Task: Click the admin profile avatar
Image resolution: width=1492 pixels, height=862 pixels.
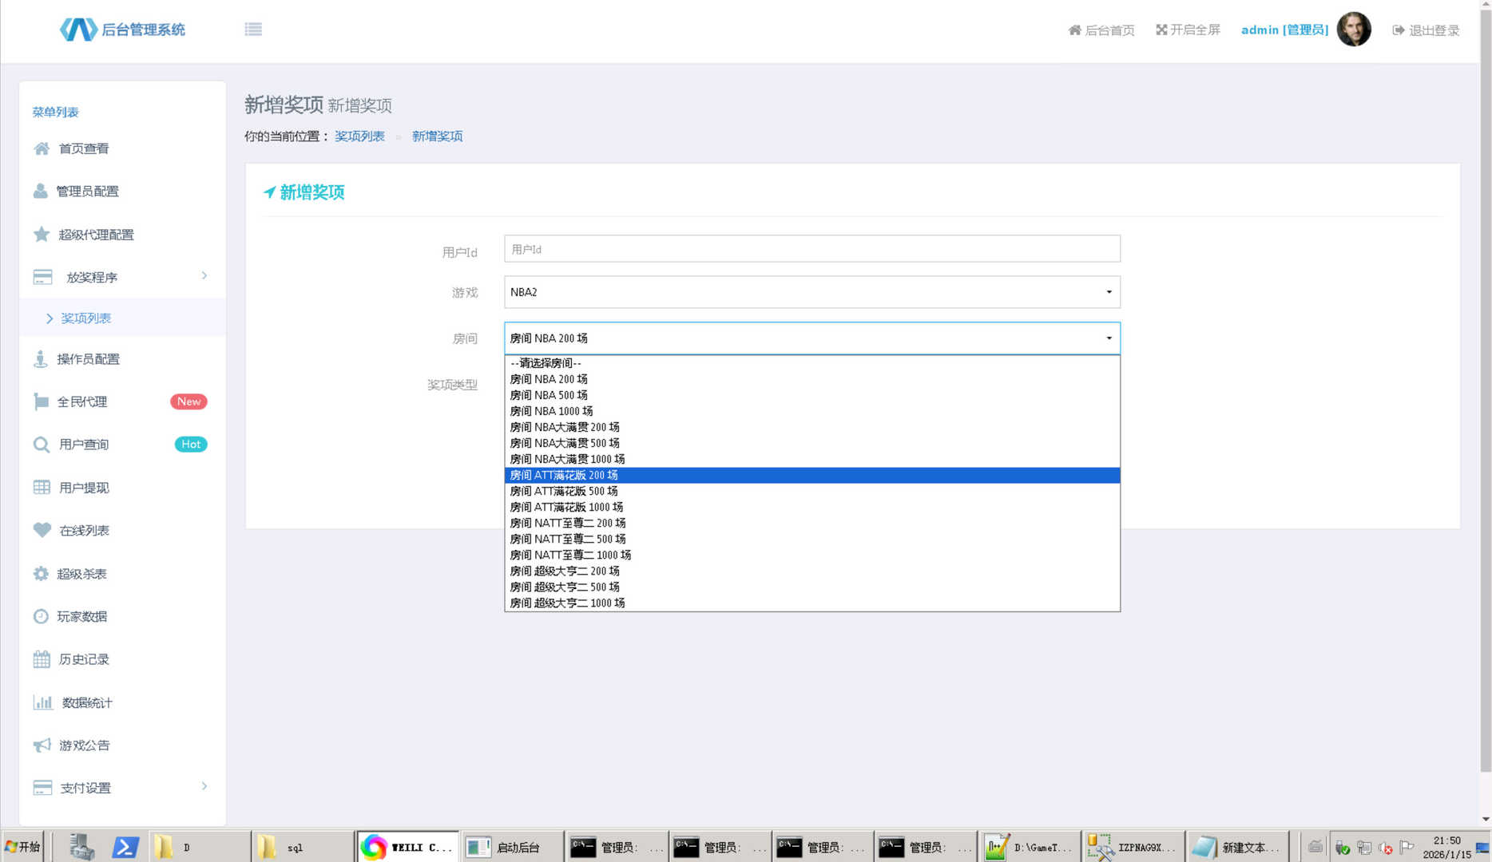Action: coord(1353,30)
